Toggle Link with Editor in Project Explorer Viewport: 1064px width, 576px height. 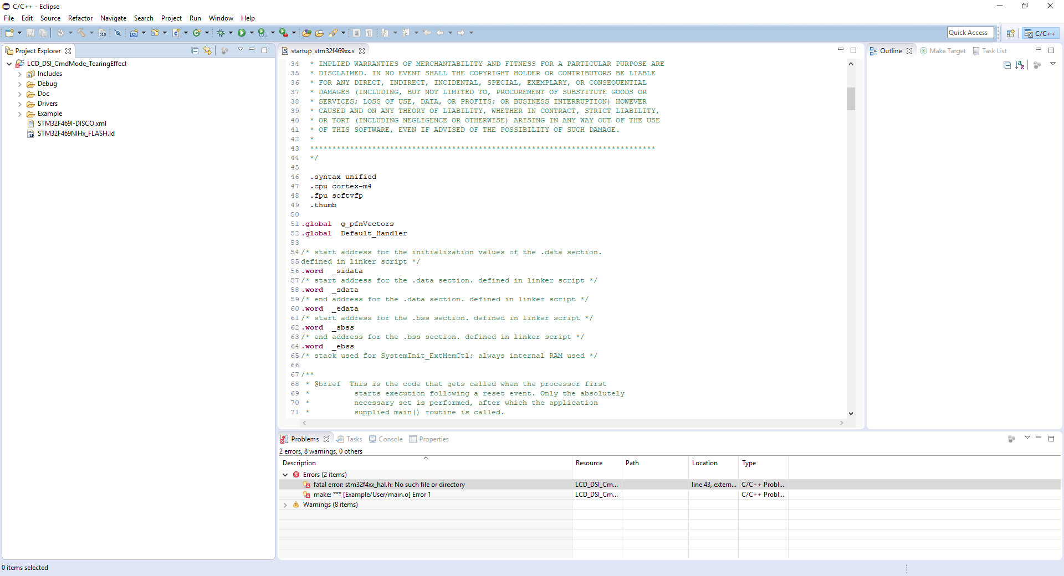tap(207, 51)
